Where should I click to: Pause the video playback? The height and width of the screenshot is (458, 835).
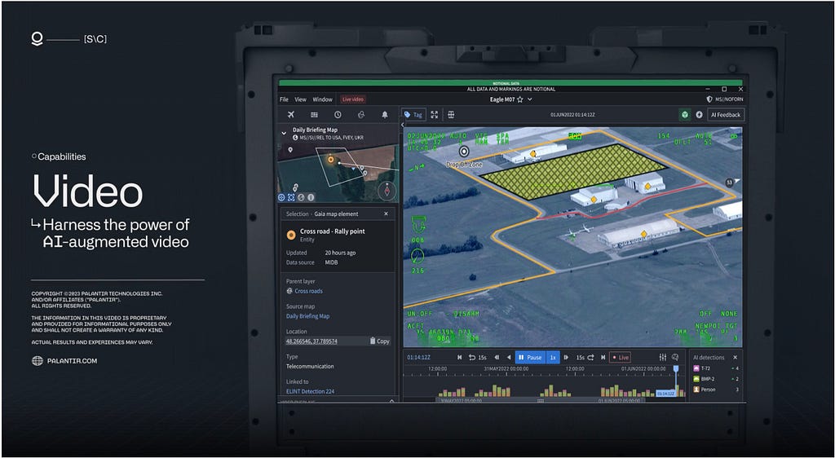click(x=530, y=358)
